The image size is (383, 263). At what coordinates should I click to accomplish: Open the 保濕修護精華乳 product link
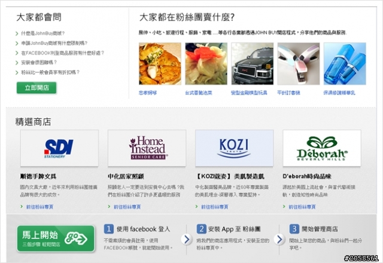[339, 93]
